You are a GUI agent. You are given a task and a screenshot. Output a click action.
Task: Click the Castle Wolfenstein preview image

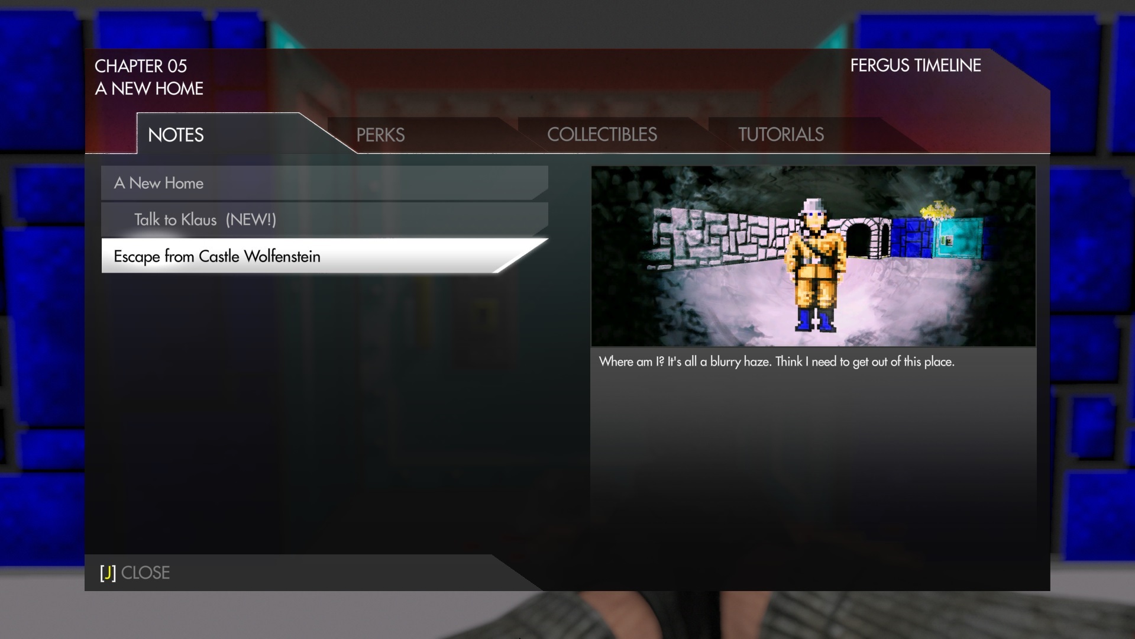pyautogui.click(x=813, y=256)
